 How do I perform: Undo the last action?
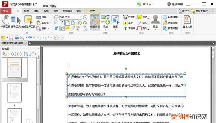[x=39, y=38]
